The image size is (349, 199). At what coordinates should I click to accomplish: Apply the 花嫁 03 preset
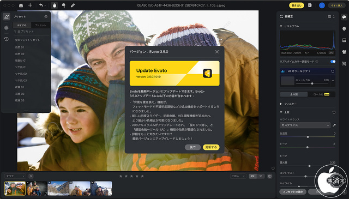click(x=20, y=101)
